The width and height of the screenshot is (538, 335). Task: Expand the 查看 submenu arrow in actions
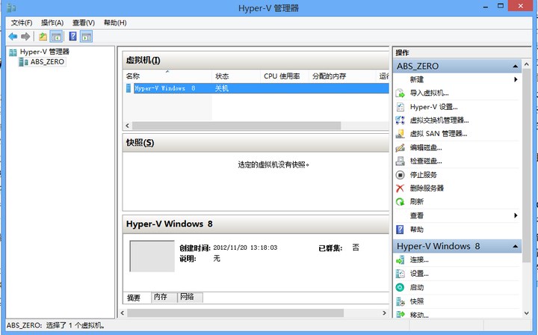point(516,215)
